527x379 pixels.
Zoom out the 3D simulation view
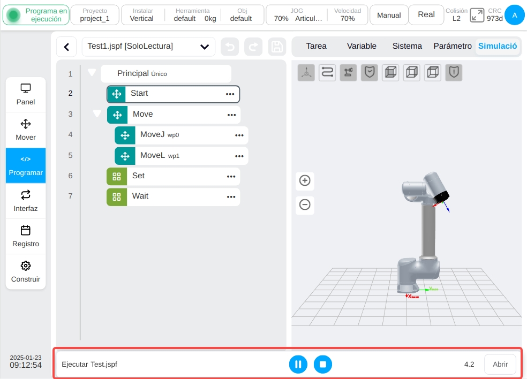click(x=305, y=204)
